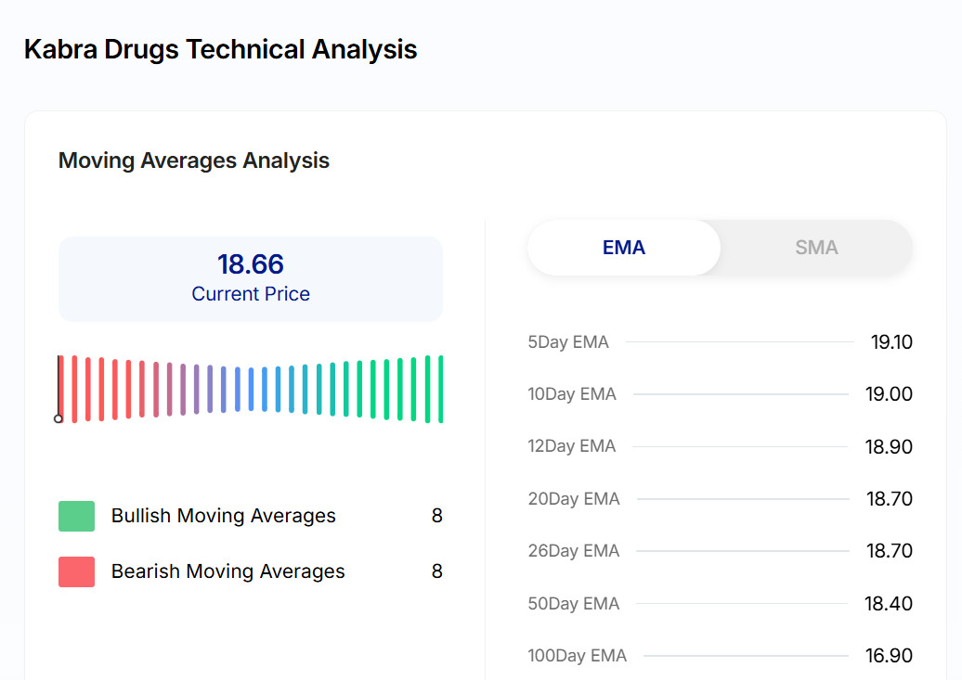This screenshot has width=962, height=680.
Task: Click the gauge indicator needle marker
Action: coord(58,418)
